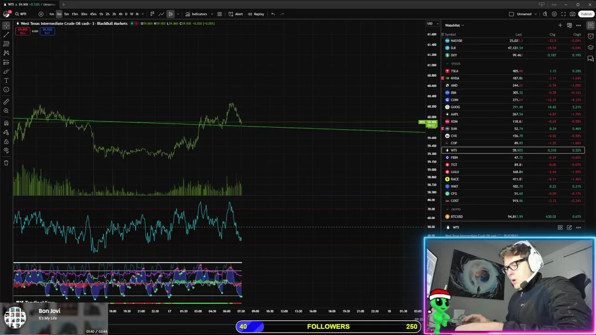Screen dimensions: 596x335
Task: Select the bars chart style
Action: (152, 14)
